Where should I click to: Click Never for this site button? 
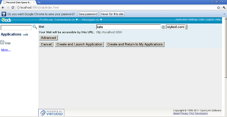coord(112,14)
